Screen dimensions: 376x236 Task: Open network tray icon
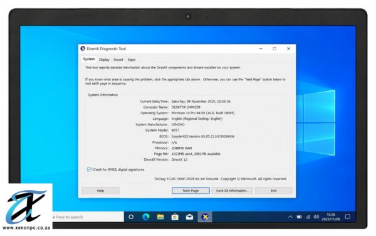tap(308, 217)
